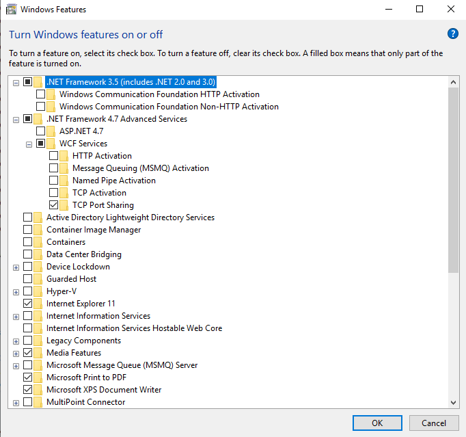Click folder icon beside Named Pipe Activation
466x437 pixels.
[64, 181]
